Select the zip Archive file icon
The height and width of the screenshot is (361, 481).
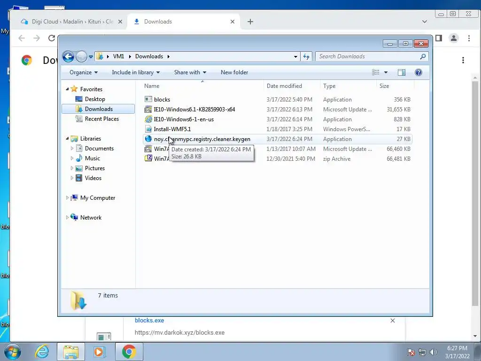(148, 158)
